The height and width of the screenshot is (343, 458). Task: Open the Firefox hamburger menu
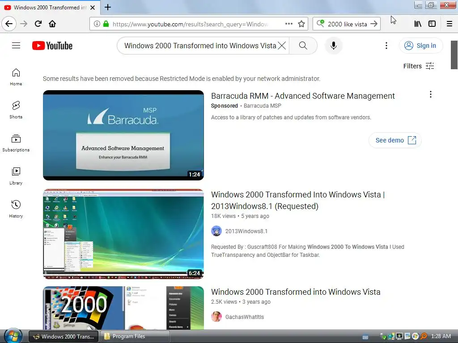[450, 24]
